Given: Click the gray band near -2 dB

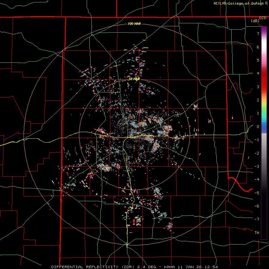Looking at the screenshot, I should tap(264, 153).
